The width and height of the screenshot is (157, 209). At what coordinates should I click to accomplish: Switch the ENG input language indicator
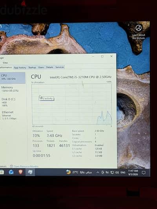pyautogui.click(x=123, y=173)
